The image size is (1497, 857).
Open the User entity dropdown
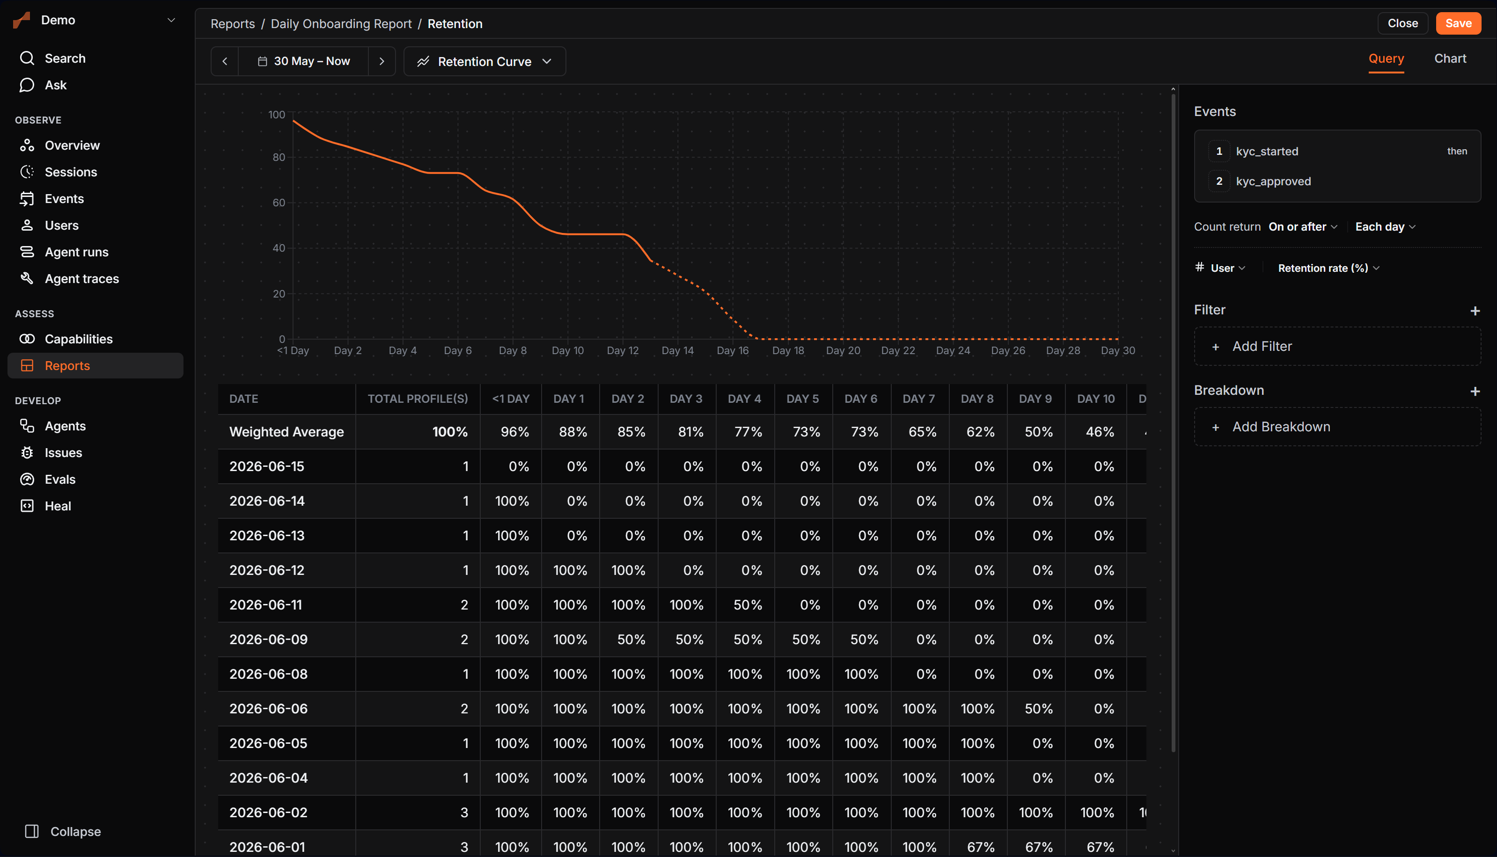[x=1220, y=268]
